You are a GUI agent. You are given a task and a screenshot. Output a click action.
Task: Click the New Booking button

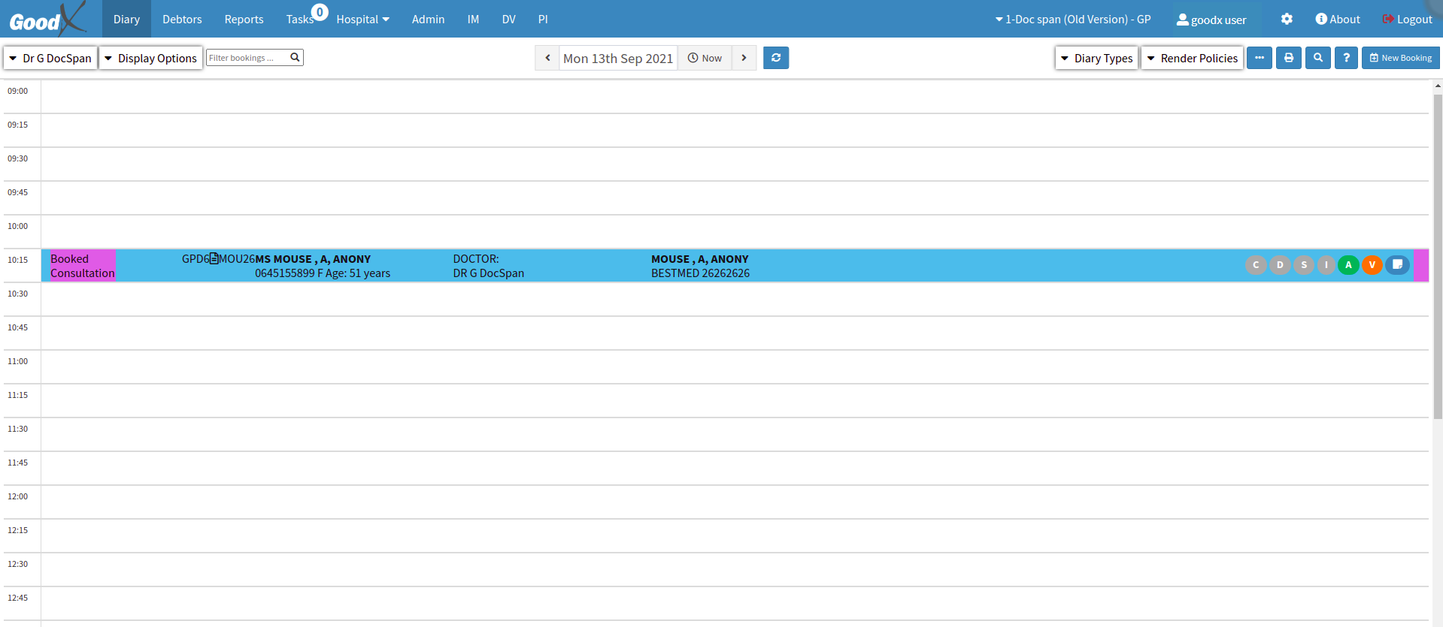click(x=1400, y=58)
